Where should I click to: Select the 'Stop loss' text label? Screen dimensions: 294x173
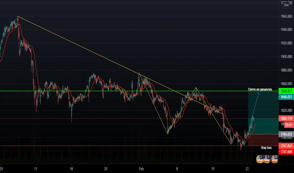266,148
